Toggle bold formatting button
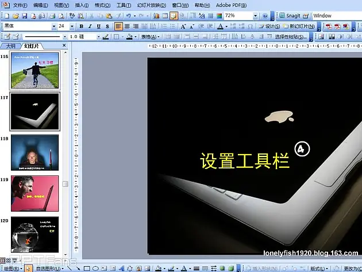The height and width of the screenshot is (272, 362). tap(81, 26)
